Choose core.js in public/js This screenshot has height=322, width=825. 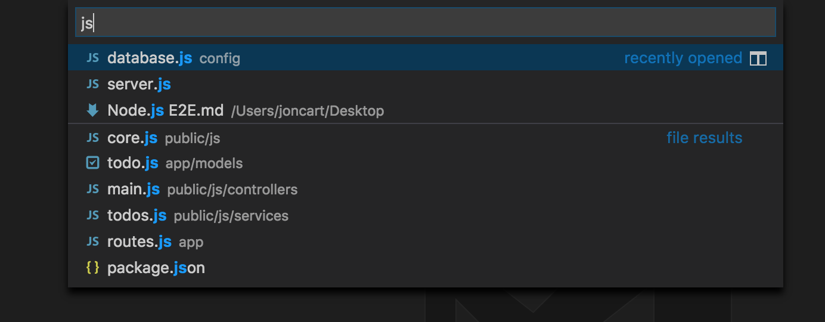(132, 138)
